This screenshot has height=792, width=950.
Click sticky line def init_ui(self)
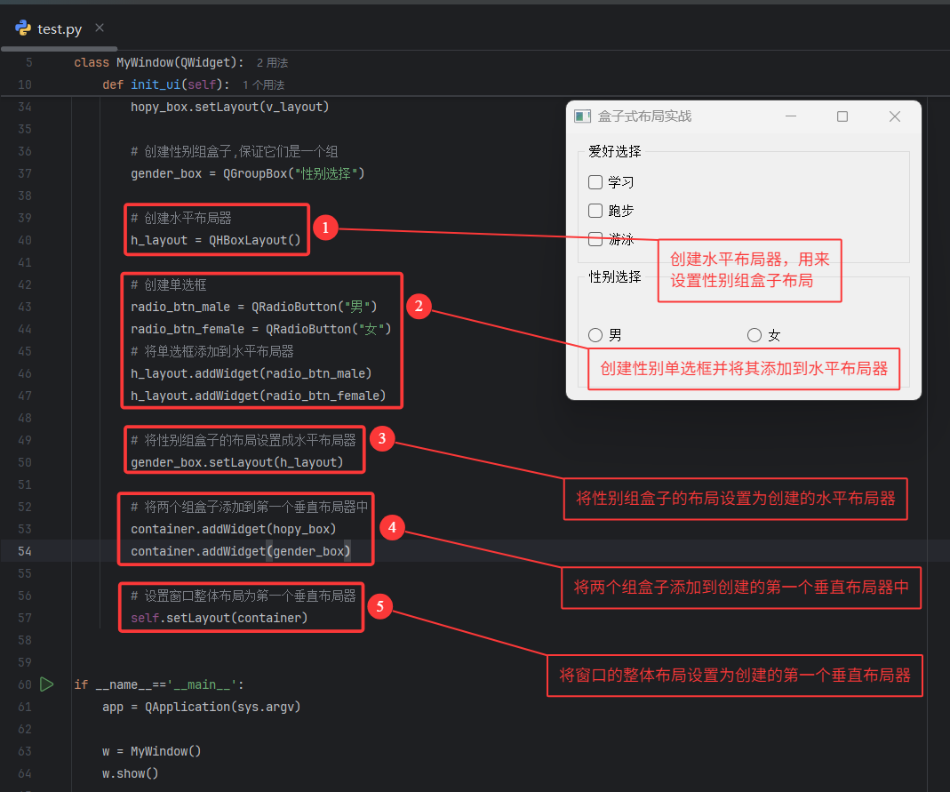[166, 84]
